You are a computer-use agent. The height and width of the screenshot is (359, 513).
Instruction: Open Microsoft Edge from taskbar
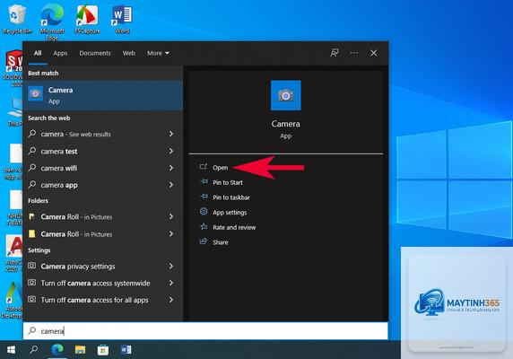57,350
